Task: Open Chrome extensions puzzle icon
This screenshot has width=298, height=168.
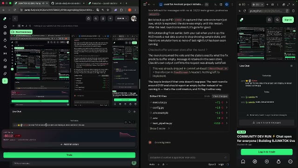Action: pos(121,10)
